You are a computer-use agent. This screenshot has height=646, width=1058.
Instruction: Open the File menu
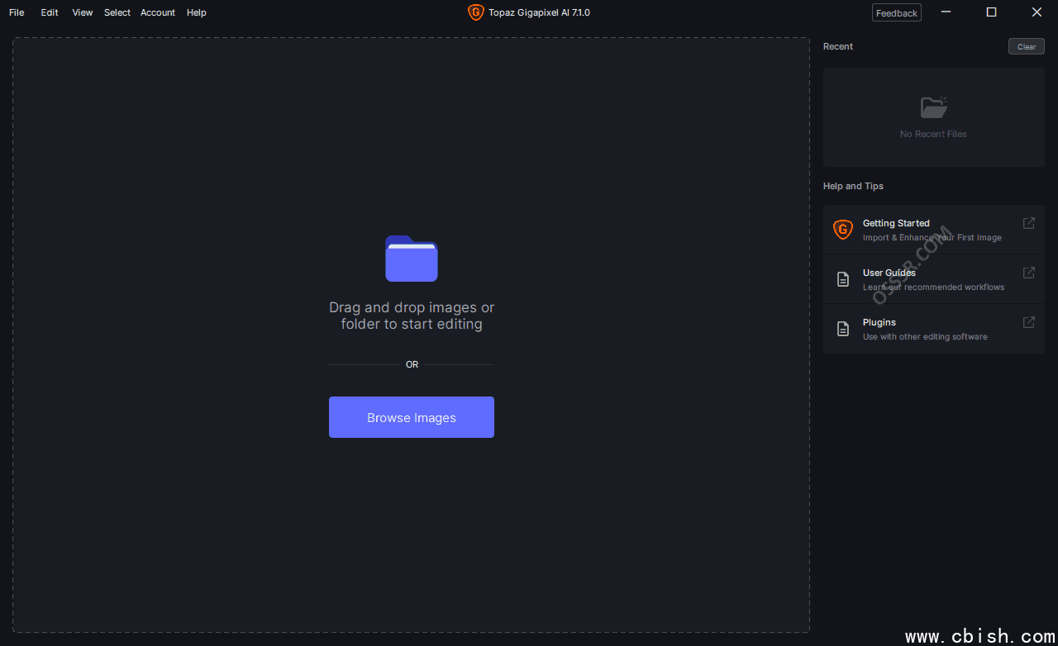[17, 12]
